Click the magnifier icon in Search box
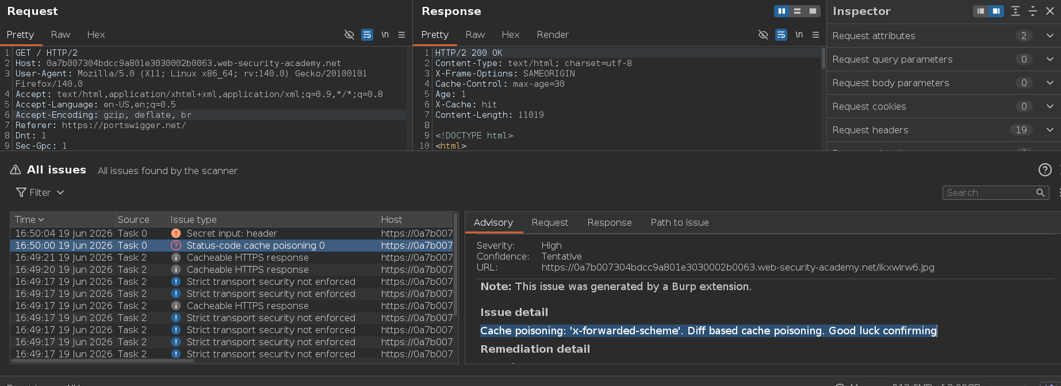The image size is (1061, 386). click(x=1040, y=192)
